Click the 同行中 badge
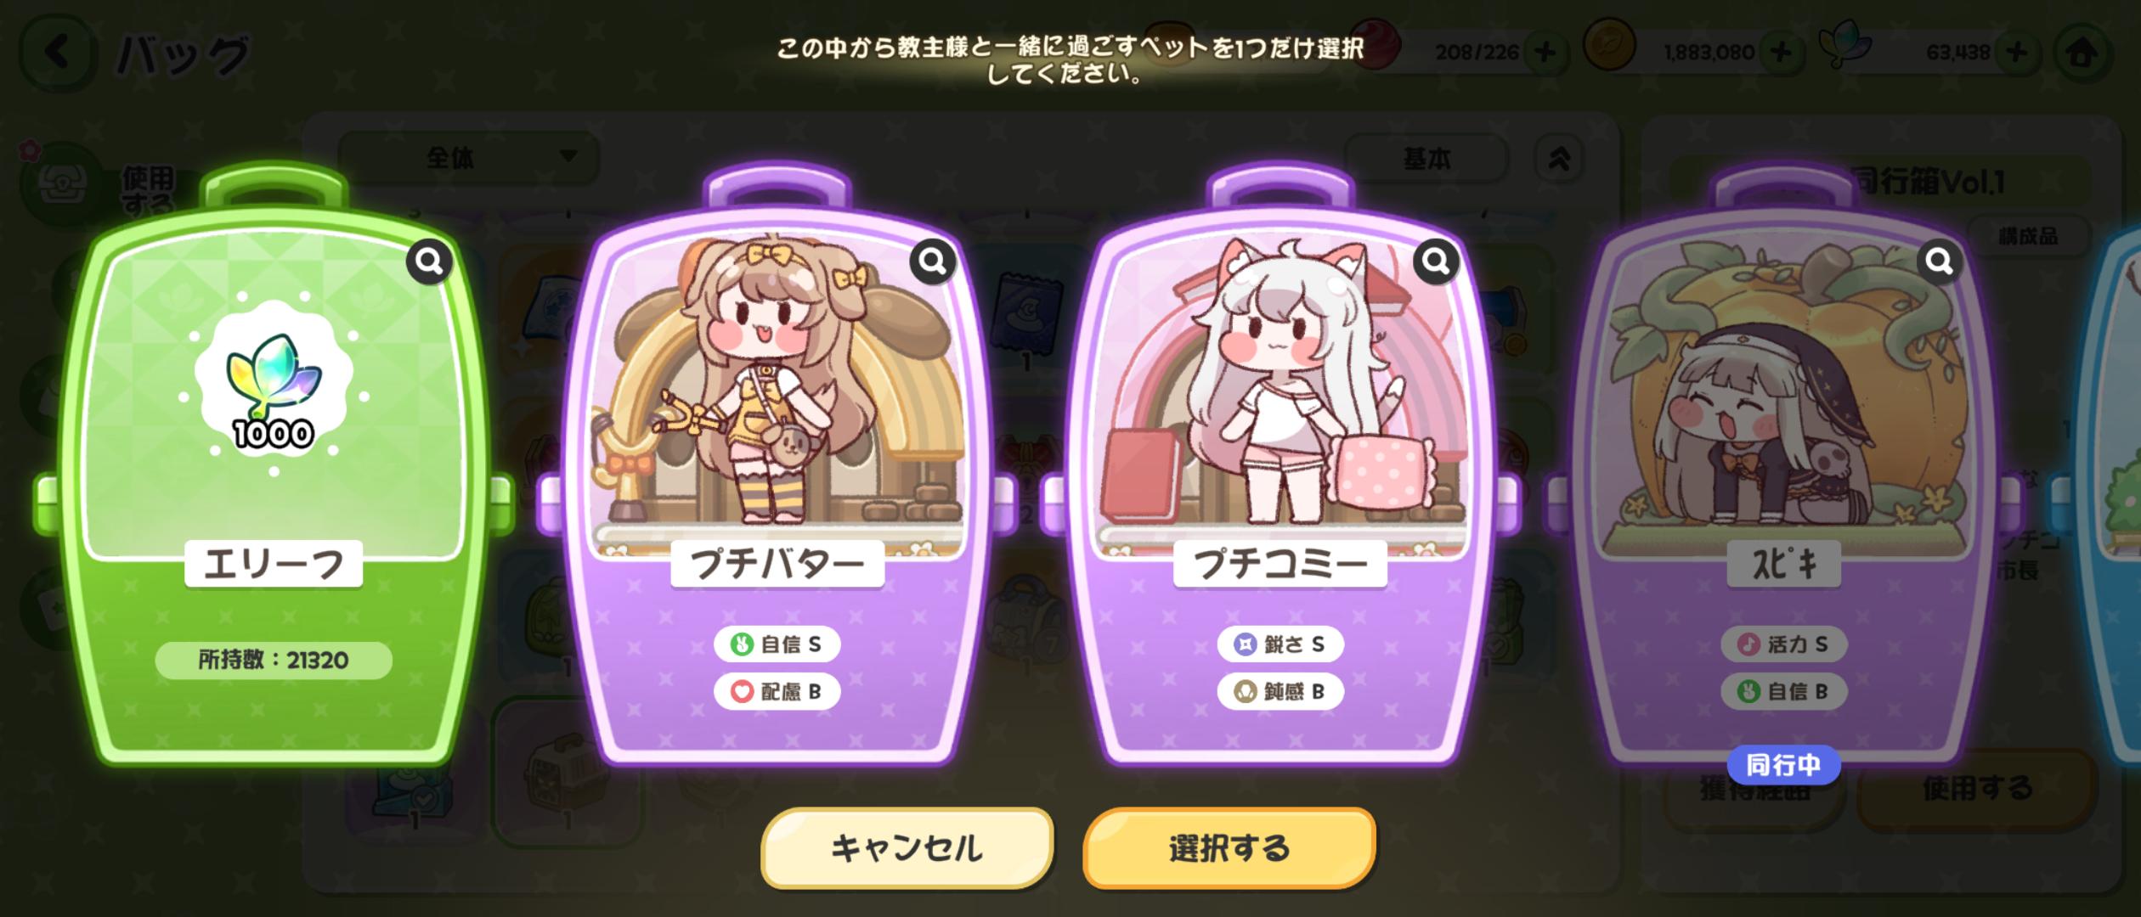Screen dimensions: 2141x917 [x=1783, y=765]
